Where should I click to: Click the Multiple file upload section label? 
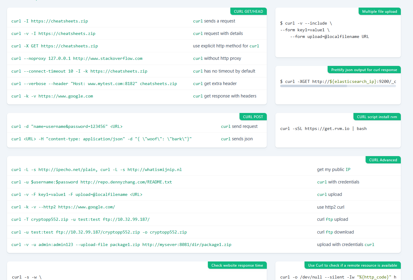(380, 12)
